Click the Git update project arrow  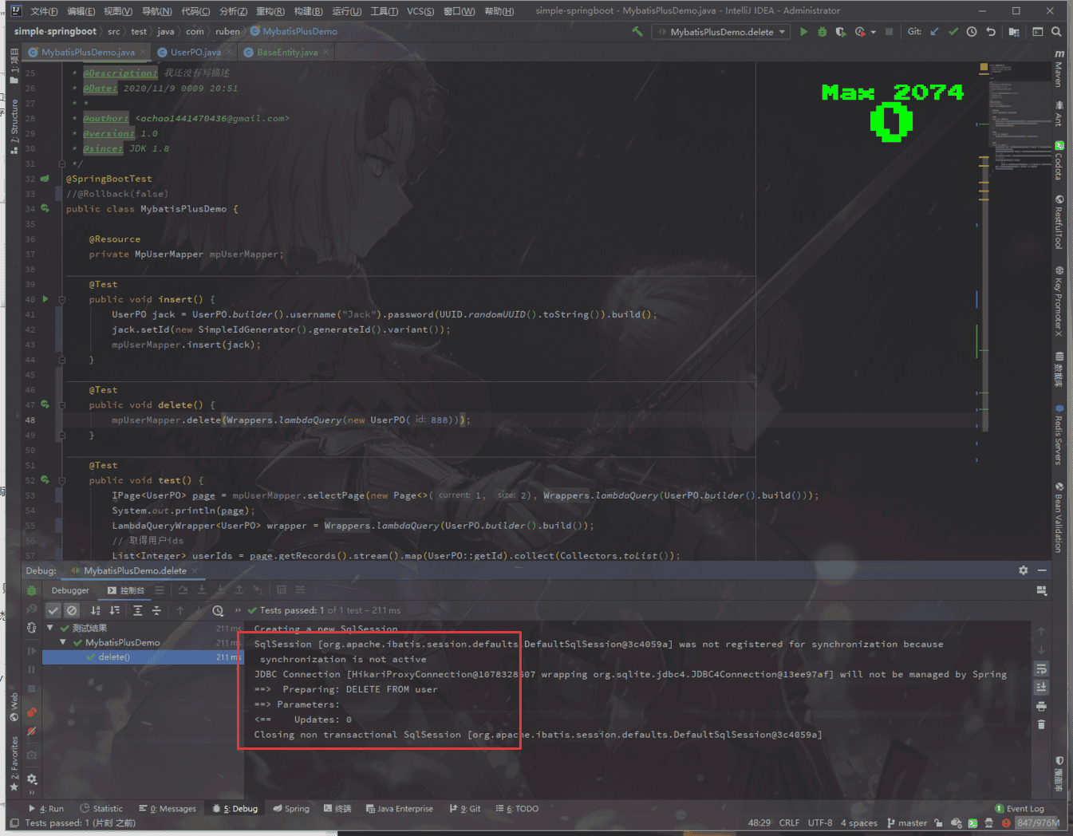point(934,32)
